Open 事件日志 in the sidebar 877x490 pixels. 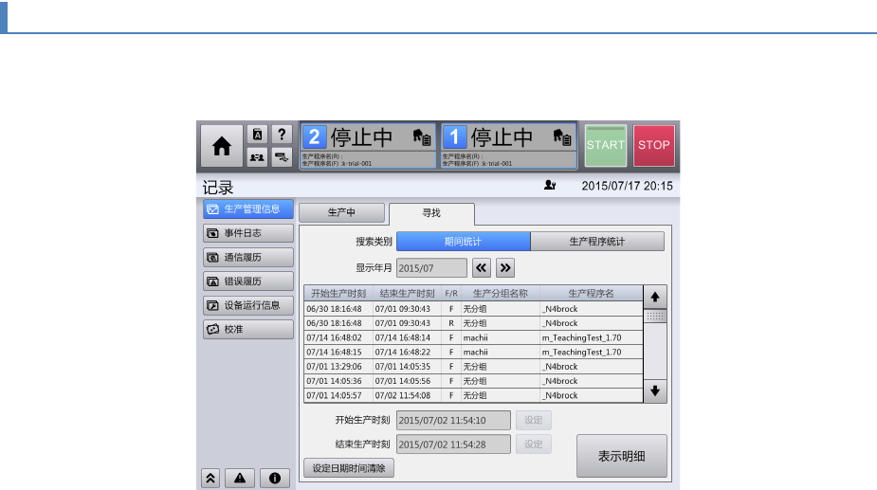click(248, 233)
